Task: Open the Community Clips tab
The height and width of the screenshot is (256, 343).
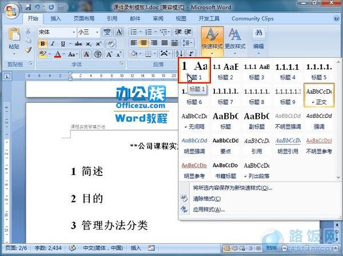Action: click(253, 19)
